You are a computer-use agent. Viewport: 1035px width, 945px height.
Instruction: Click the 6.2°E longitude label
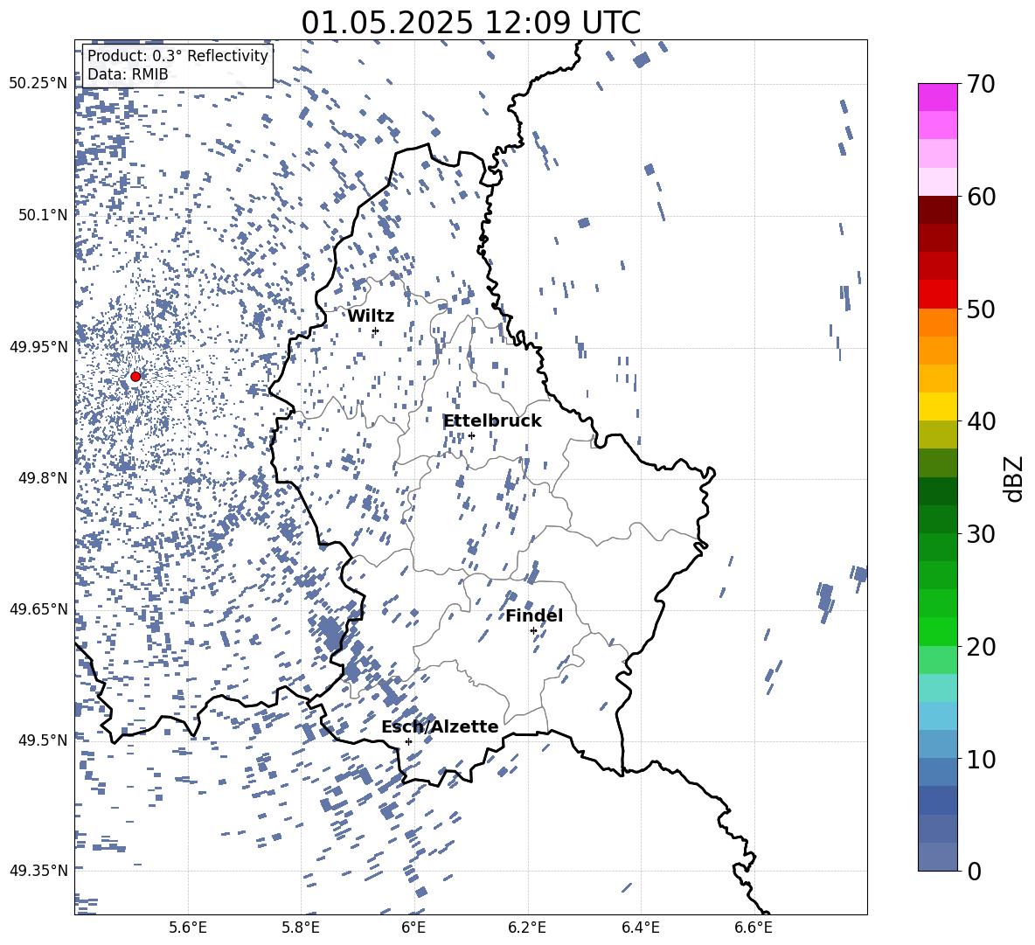coord(527,928)
